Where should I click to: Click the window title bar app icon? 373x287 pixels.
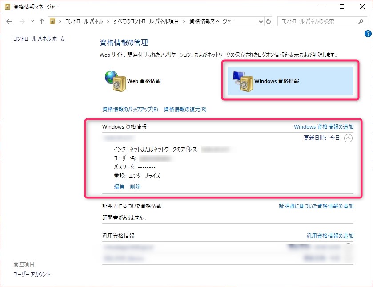pyautogui.click(x=8, y=7)
